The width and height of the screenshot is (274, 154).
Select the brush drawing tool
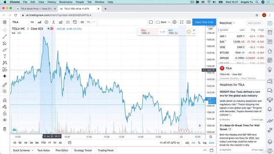click(x=5, y=50)
